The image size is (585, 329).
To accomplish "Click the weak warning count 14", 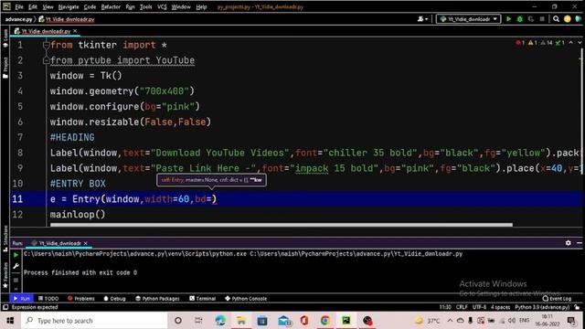I will tap(547, 43).
